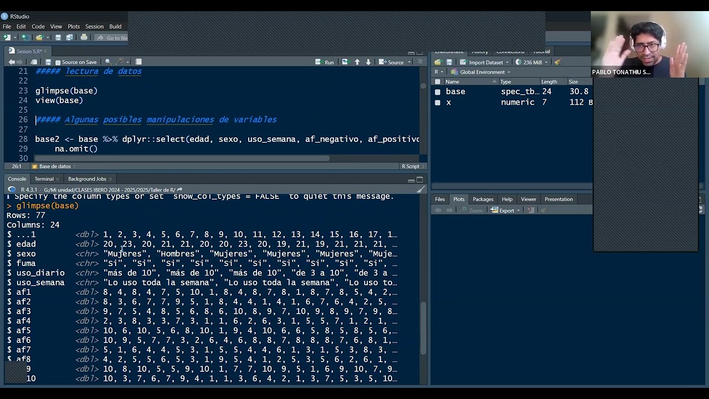Image resolution: width=709 pixels, height=399 pixels.
Task: Open the Session menu
Action: pyautogui.click(x=94, y=27)
